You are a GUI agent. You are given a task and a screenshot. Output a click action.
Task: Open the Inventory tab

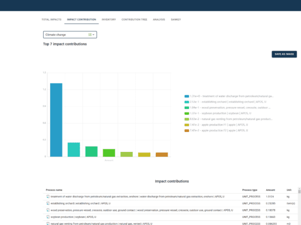(109, 19)
